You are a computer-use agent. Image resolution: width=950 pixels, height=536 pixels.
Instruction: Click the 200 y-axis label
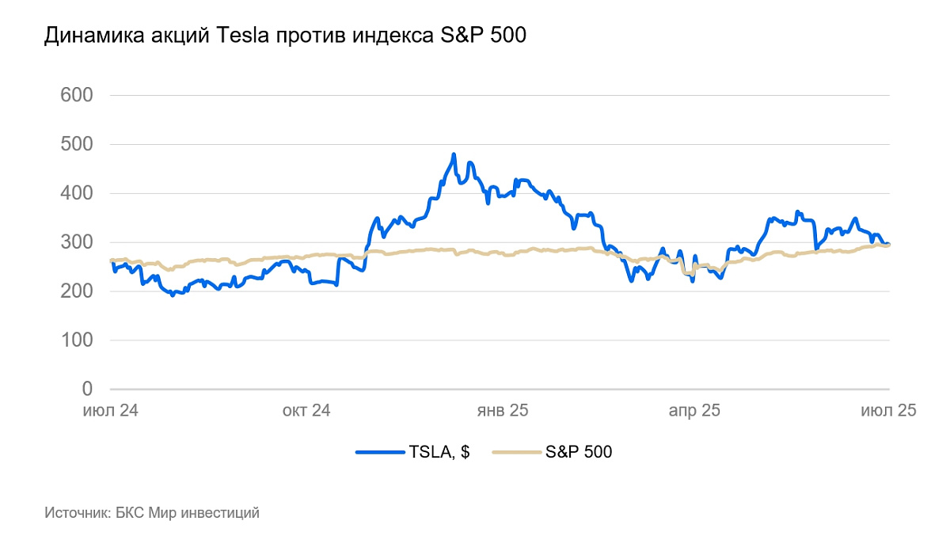tap(77, 291)
